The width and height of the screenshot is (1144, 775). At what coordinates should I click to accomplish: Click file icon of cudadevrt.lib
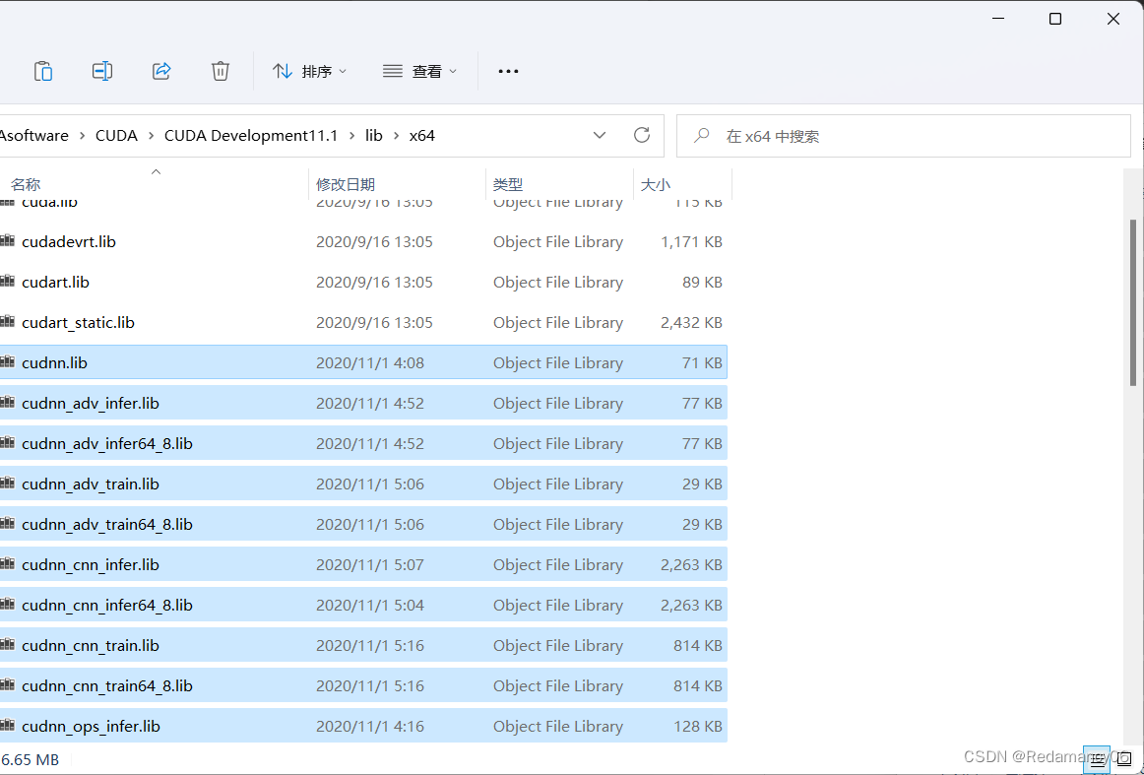pos(7,240)
